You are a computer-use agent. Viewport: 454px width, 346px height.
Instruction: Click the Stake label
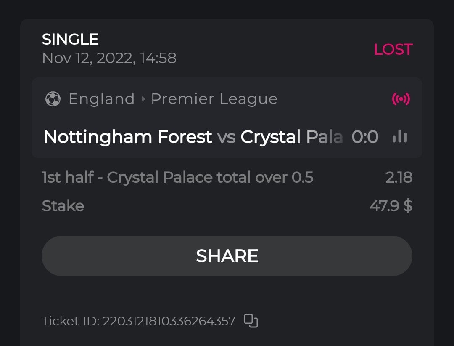[x=63, y=206]
